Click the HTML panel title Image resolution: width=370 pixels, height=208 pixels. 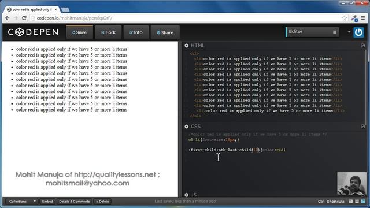(x=198, y=46)
